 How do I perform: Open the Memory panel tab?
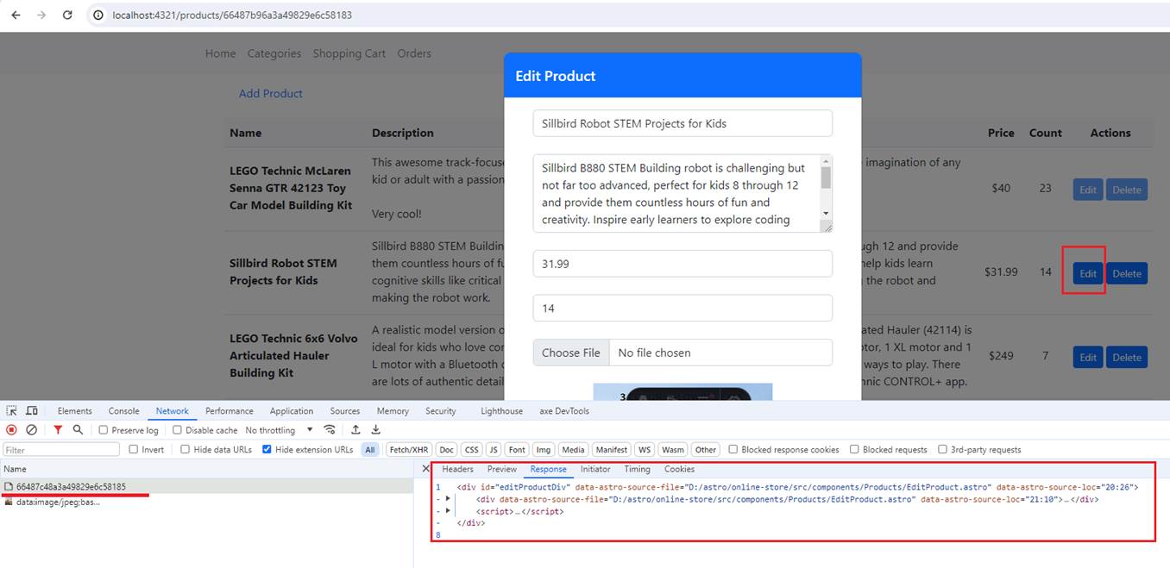393,411
